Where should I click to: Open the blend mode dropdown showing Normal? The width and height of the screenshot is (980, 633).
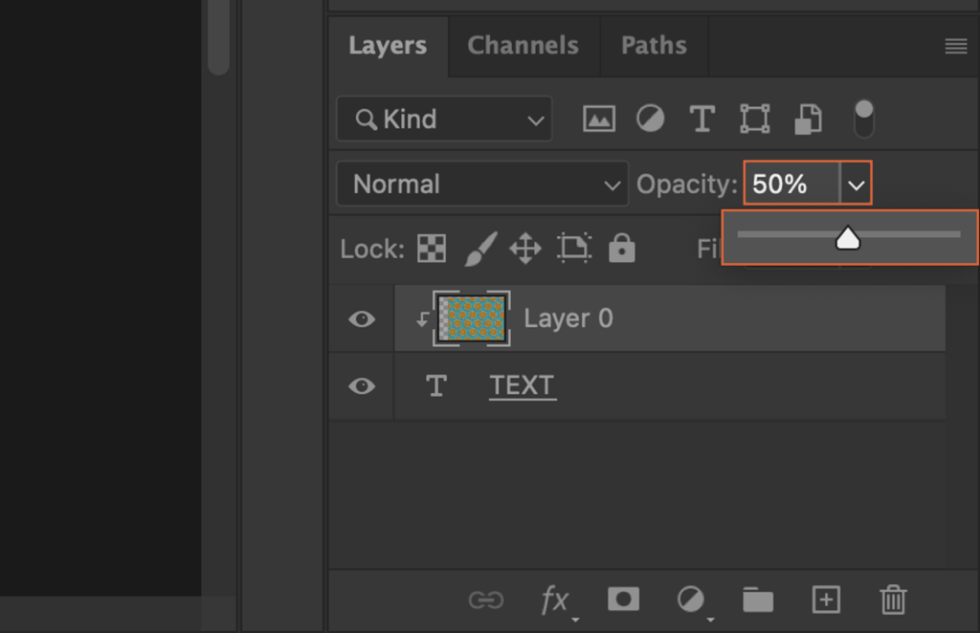481,184
